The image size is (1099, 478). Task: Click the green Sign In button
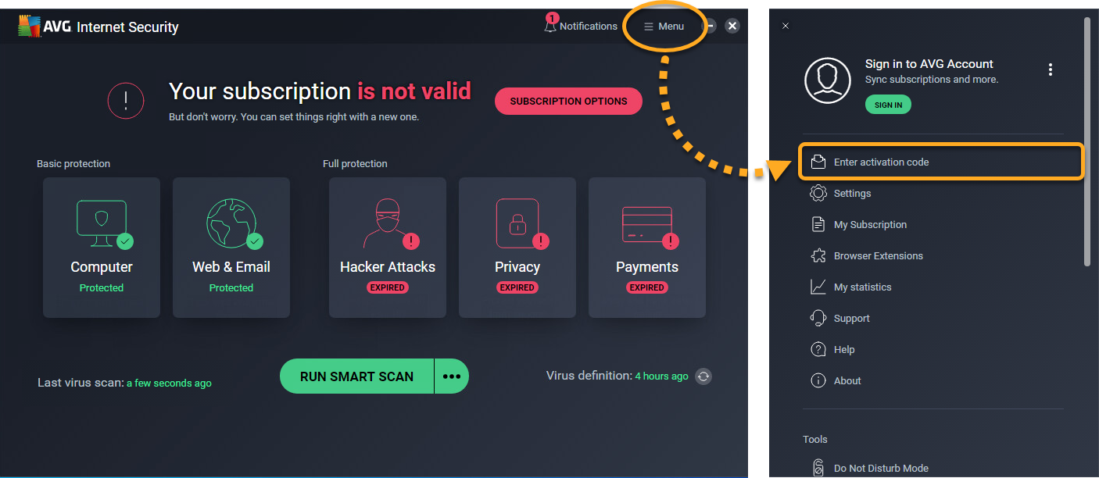coord(888,105)
